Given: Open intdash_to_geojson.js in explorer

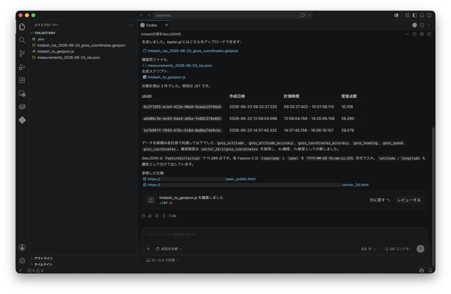Looking at the screenshot, I should (x=56, y=51).
